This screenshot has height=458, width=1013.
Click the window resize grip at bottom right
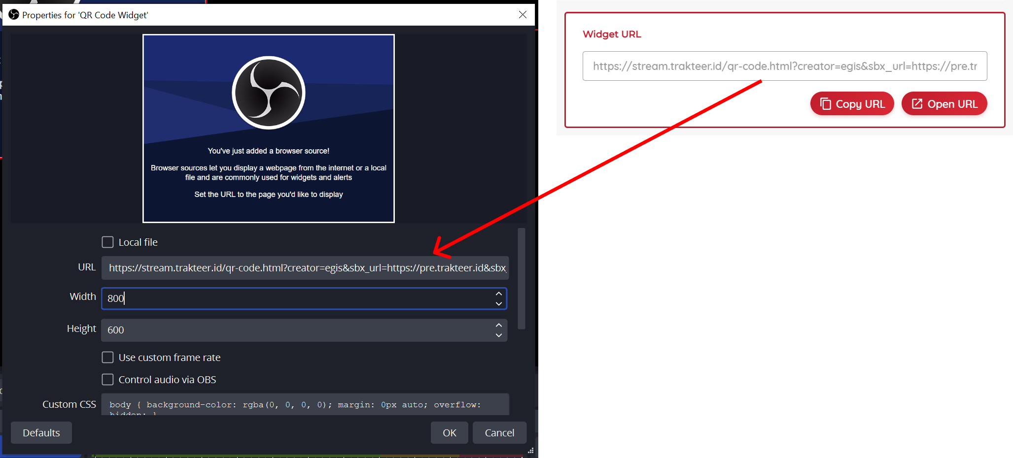(x=531, y=451)
